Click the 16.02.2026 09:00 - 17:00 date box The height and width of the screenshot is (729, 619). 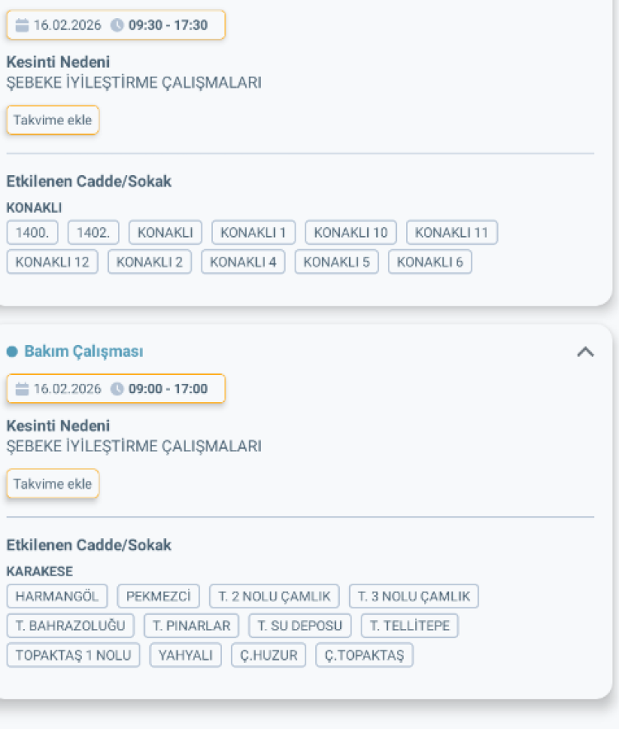tap(116, 389)
